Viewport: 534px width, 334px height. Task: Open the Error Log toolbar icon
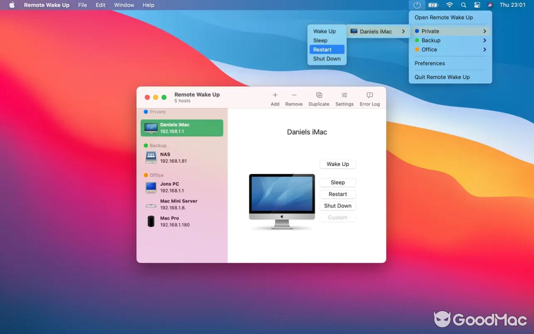point(370,96)
